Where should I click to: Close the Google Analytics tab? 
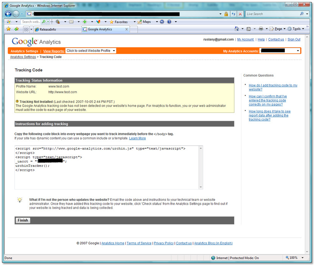tap(126, 29)
